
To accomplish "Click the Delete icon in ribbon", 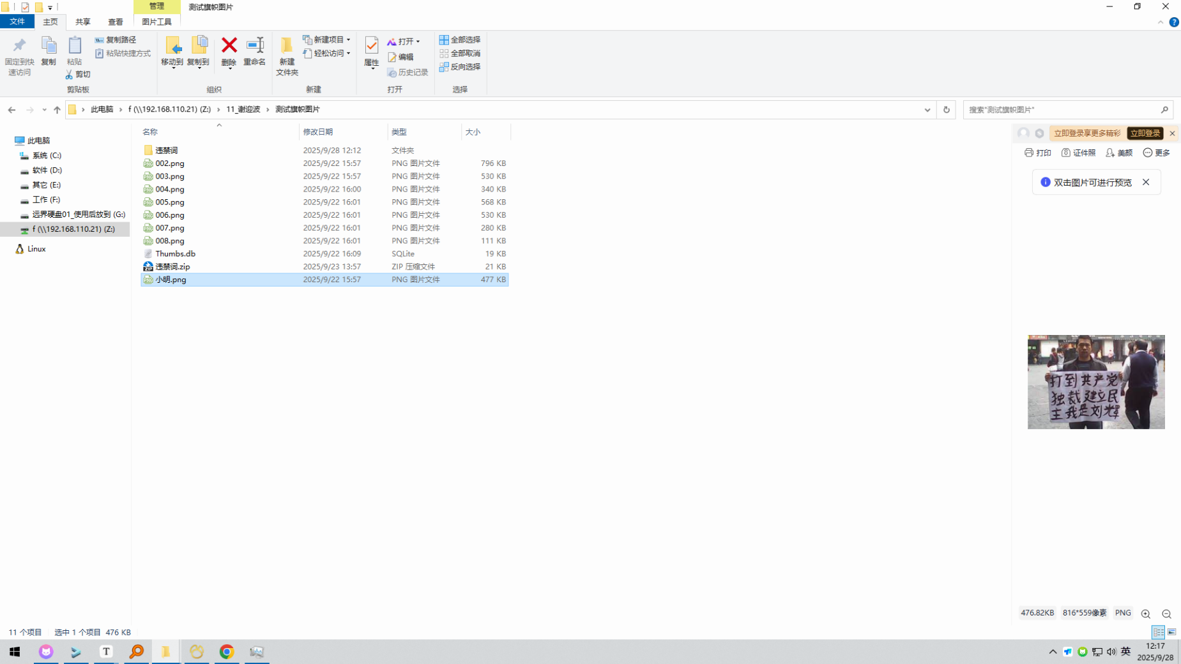I will point(229,51).
